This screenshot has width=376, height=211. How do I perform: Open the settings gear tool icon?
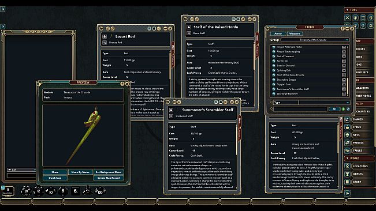[x=371, y=25]
